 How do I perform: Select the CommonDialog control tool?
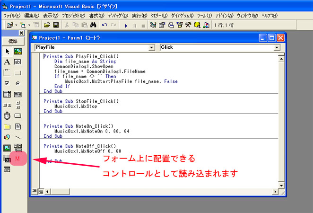click(x=7, y=169)
